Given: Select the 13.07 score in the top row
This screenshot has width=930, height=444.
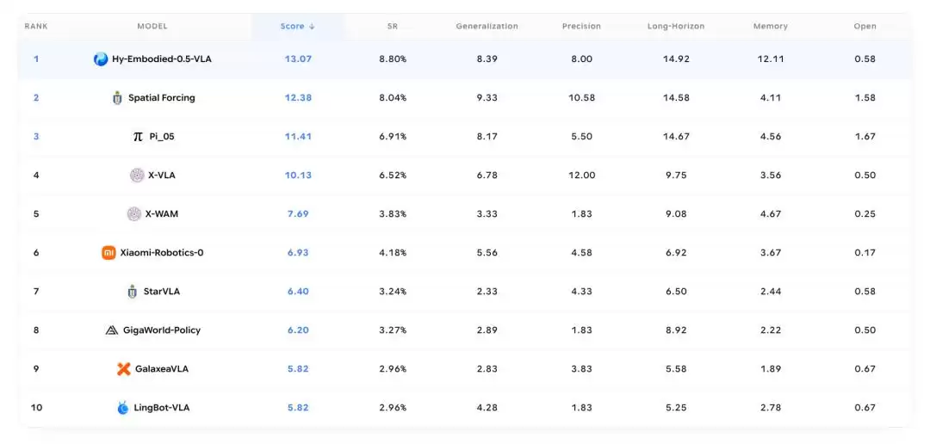Looking at the screenshot, I should click(298, 59).
